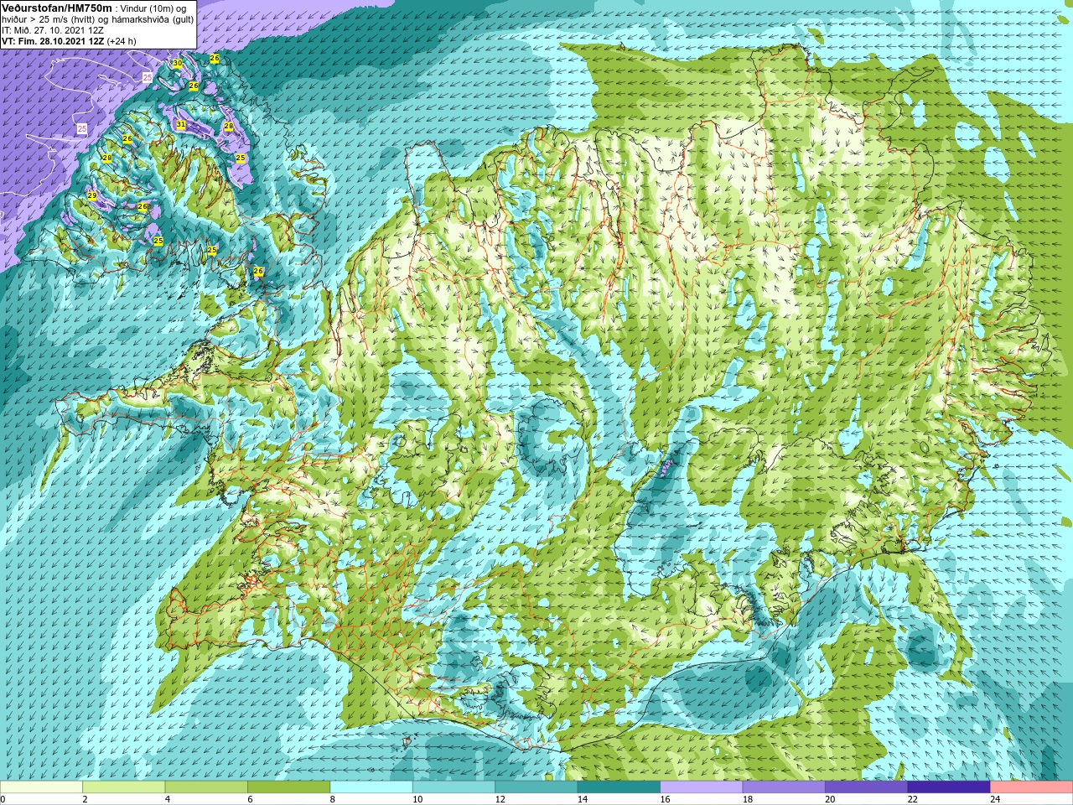The image size is (1073, 805).
Task: Click the 4–6 m/s green legend swatch
Action: coord(206,787)
